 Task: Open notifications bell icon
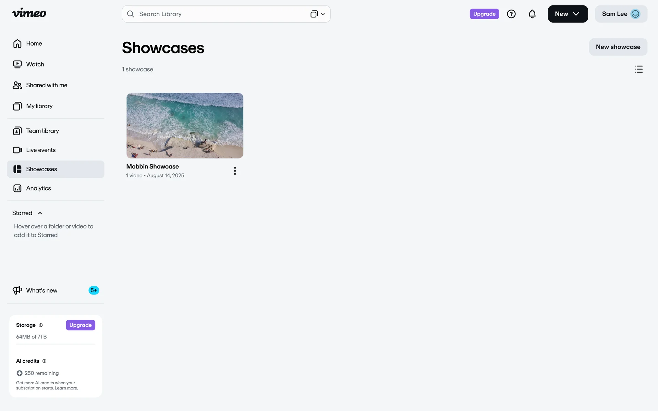click(532, 14)
